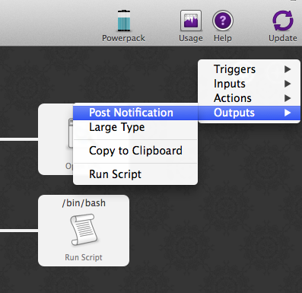
Task: Open the Actions menu entry
Action: (x=249, y=98)
